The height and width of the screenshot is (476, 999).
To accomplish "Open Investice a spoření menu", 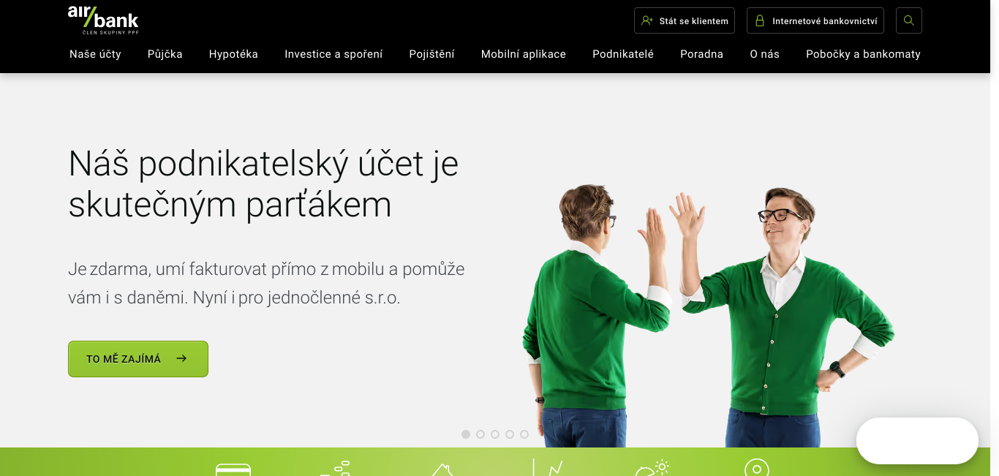I will [333, 54].
